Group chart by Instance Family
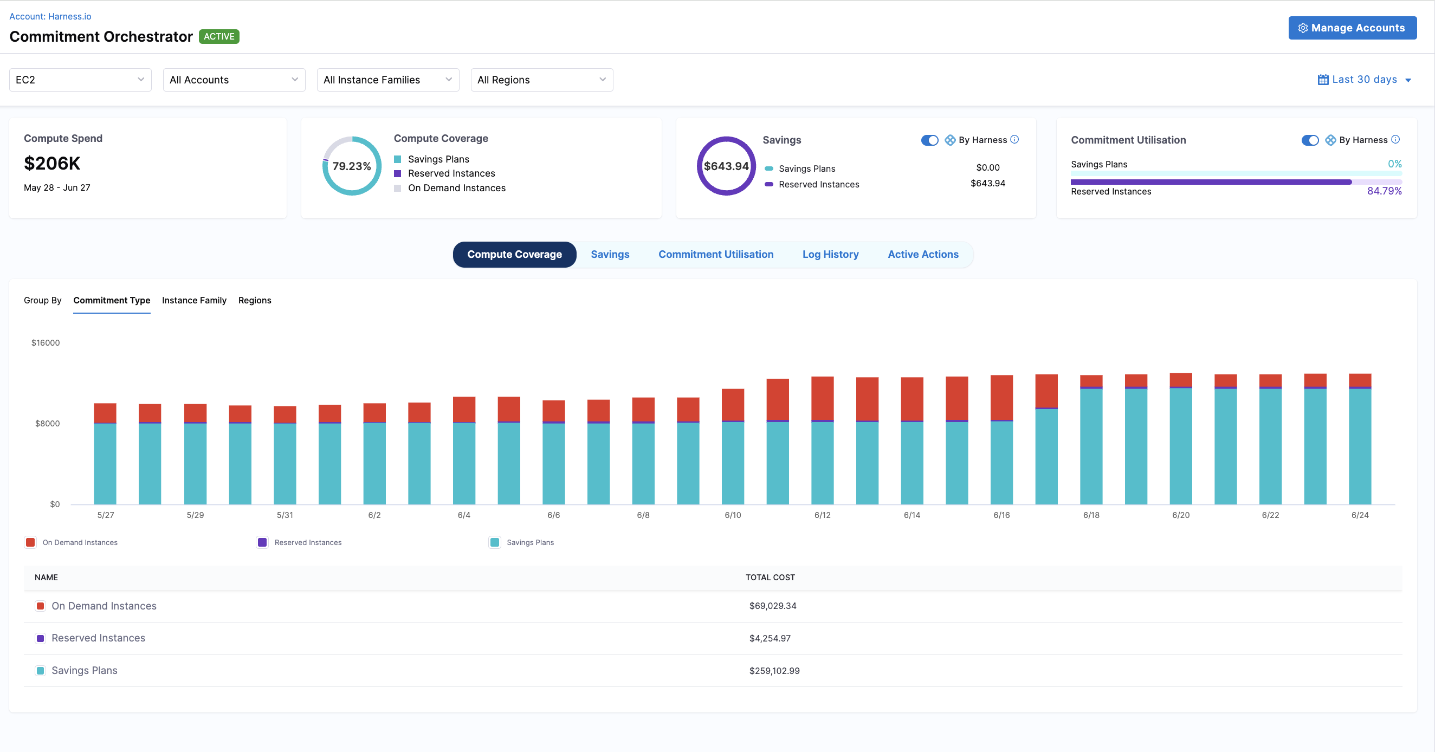The height and width of the screenshot is (752, 1435). (x=194, y=300)
